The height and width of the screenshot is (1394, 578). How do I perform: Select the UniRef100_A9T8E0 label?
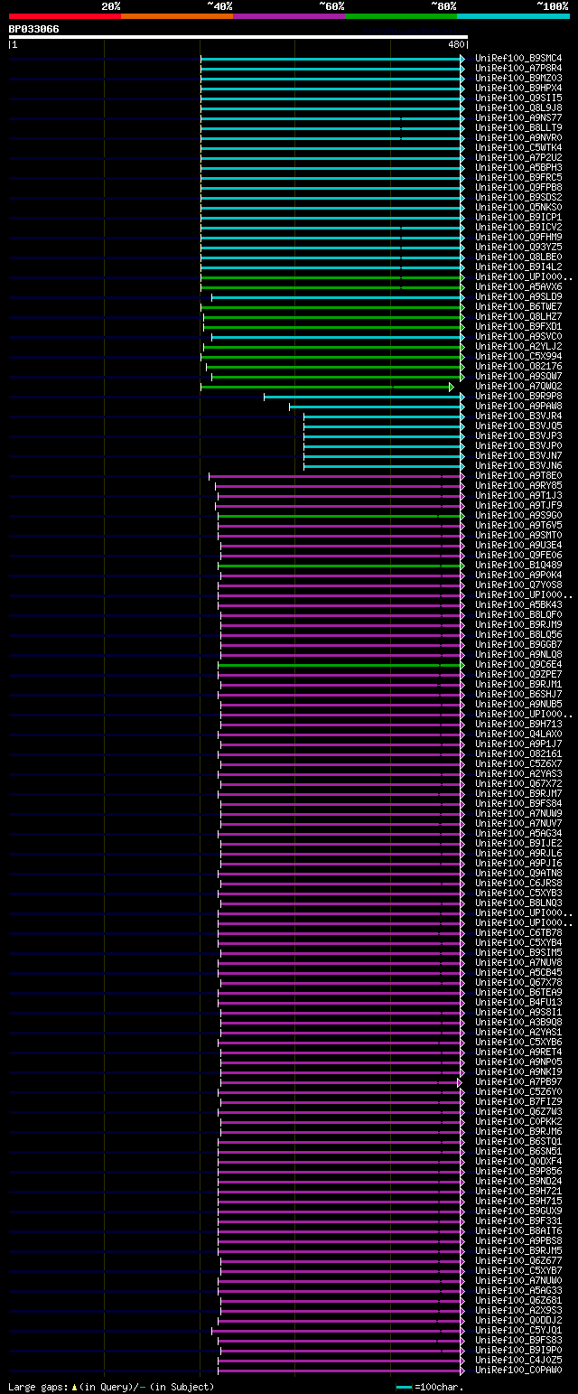point(518,476)
